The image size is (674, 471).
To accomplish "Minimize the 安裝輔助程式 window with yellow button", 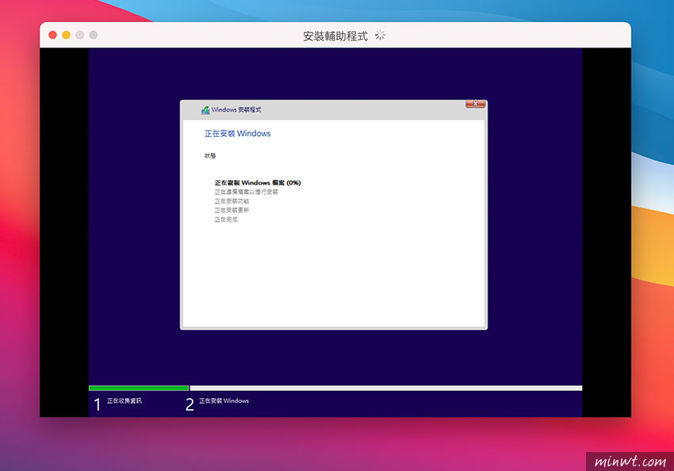I will click(66, 35).
